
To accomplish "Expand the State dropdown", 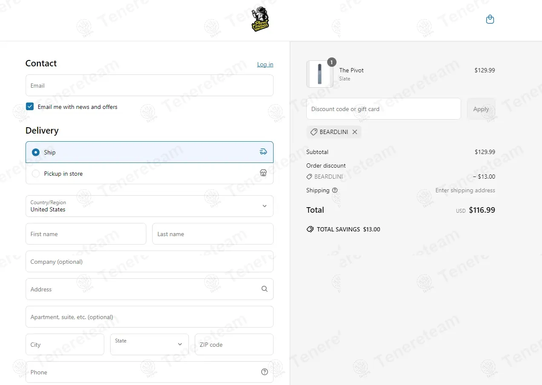I will pyautogui.click(x=149, y=344).
